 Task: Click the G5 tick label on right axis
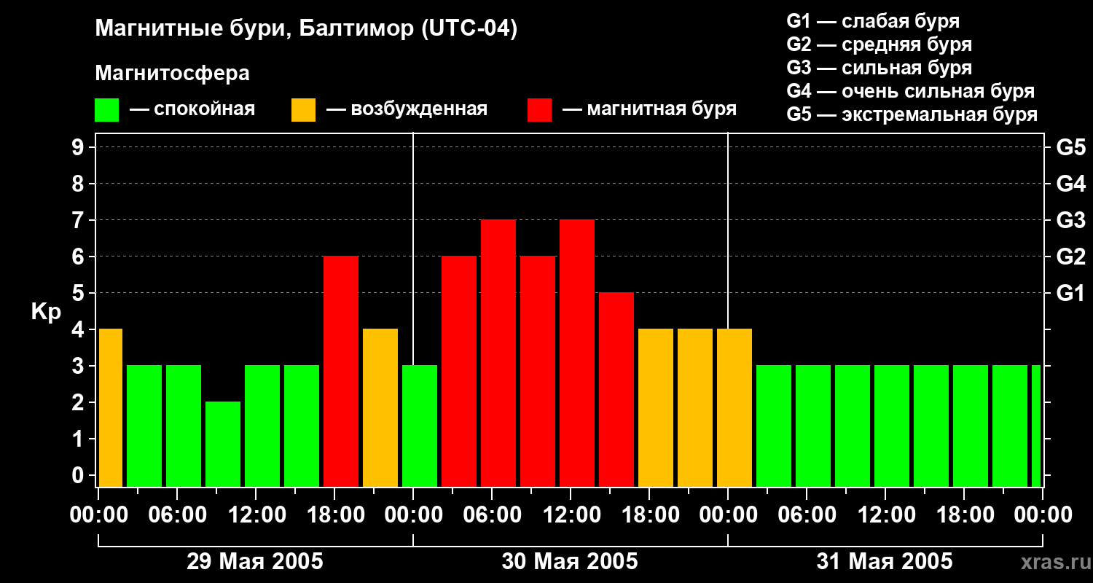tap(1070, 147)
